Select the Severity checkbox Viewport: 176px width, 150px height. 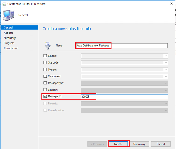[x=45, y=90]
